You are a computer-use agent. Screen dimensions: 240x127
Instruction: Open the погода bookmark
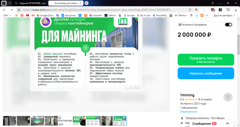click(129, 15)
